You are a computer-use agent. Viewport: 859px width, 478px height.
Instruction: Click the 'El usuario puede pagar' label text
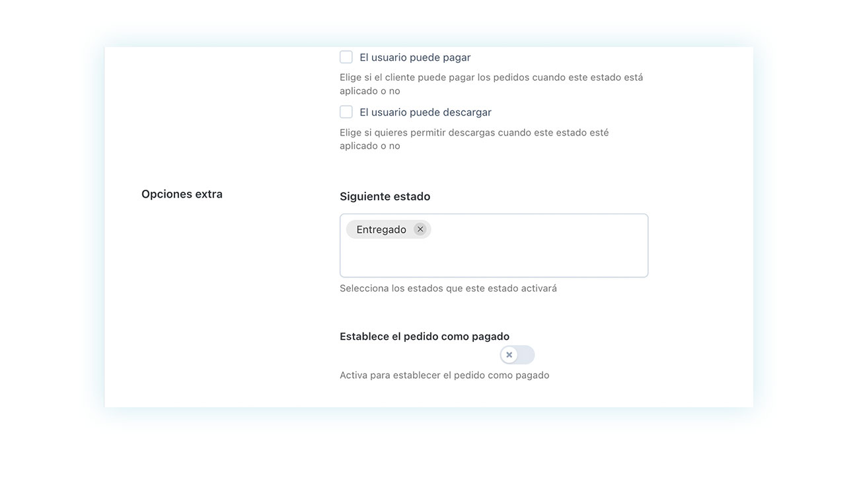click(x=415, y=58)
